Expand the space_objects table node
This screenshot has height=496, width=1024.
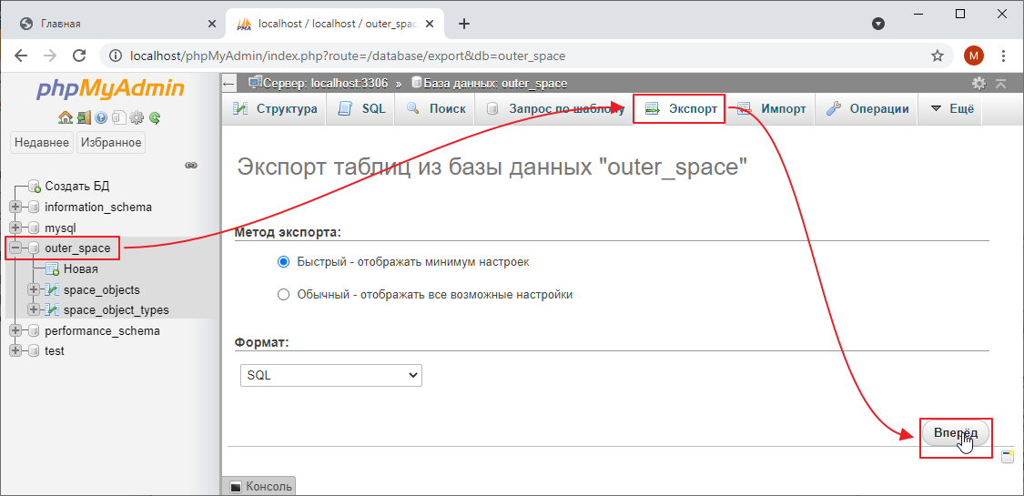(x=35, y=290)
